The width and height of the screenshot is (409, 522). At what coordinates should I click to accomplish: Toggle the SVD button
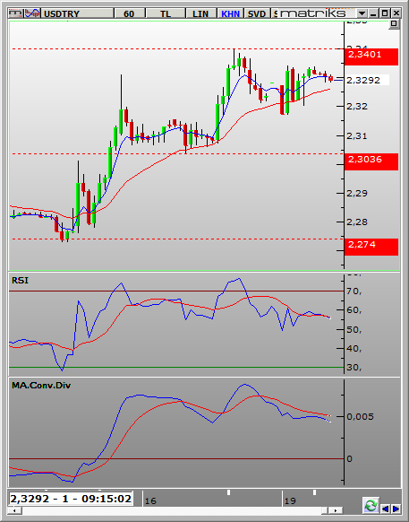point(257,13)
